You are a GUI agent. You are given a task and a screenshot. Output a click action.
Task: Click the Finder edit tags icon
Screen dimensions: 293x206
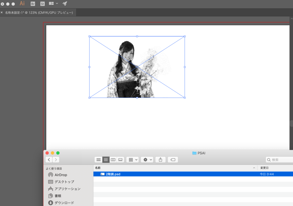coord(173,160)
